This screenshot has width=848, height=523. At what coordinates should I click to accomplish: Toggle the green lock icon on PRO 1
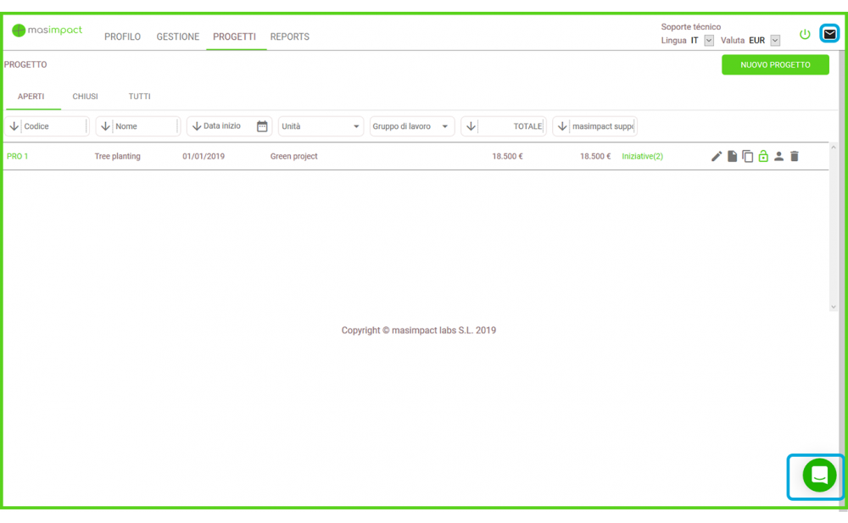point(763,156)
